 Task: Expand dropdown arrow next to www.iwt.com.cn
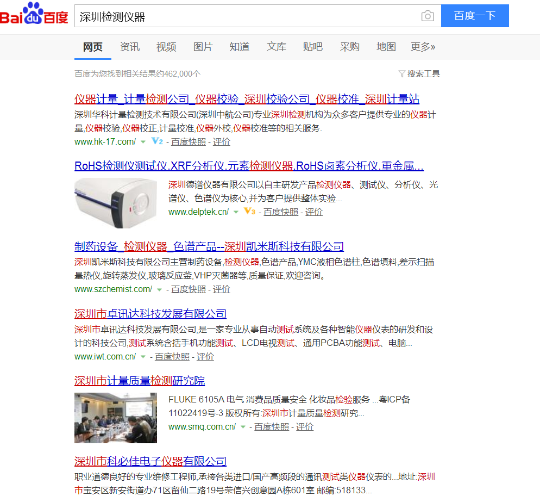pos(143,357)
